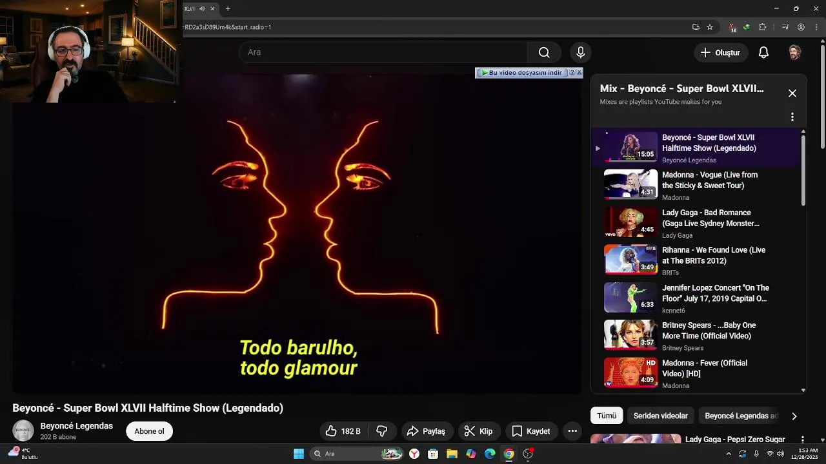This screenshot has width=826, height=464.
Task: Open Lady Gaga - Pepsi Zero Sugar suggestion
Action: coord(735,440)
